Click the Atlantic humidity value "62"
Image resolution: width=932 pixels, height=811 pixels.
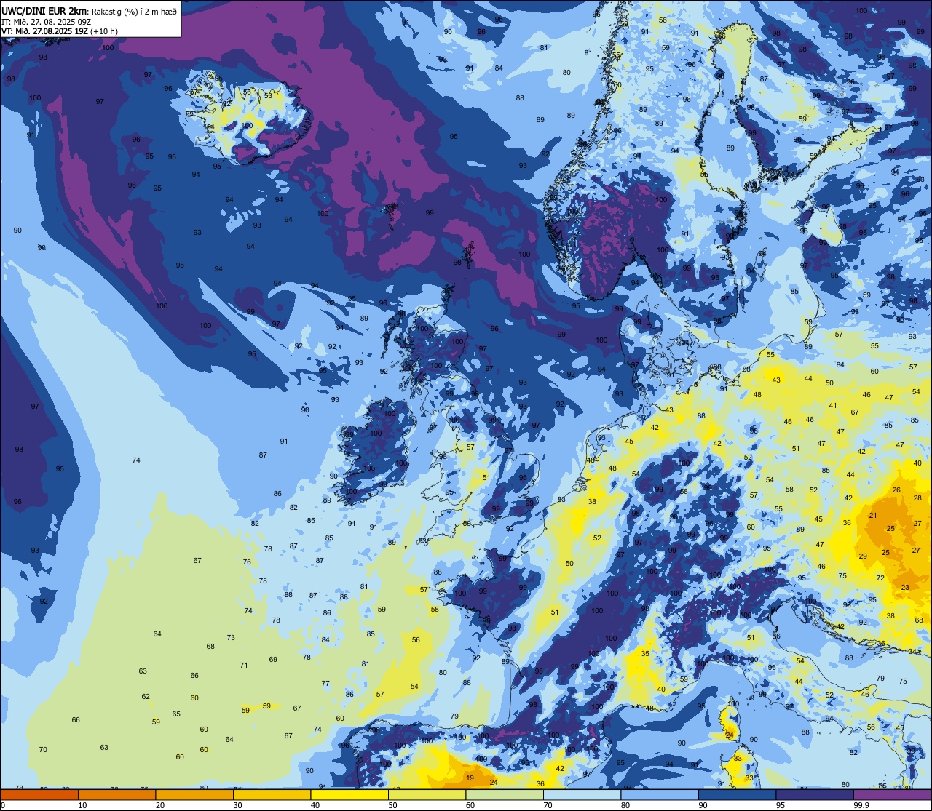(146, 697)
